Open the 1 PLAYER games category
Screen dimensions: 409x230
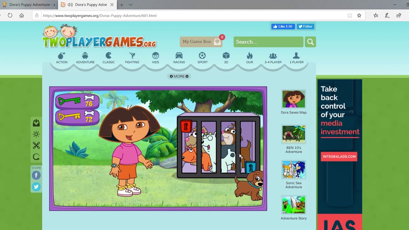297,58
